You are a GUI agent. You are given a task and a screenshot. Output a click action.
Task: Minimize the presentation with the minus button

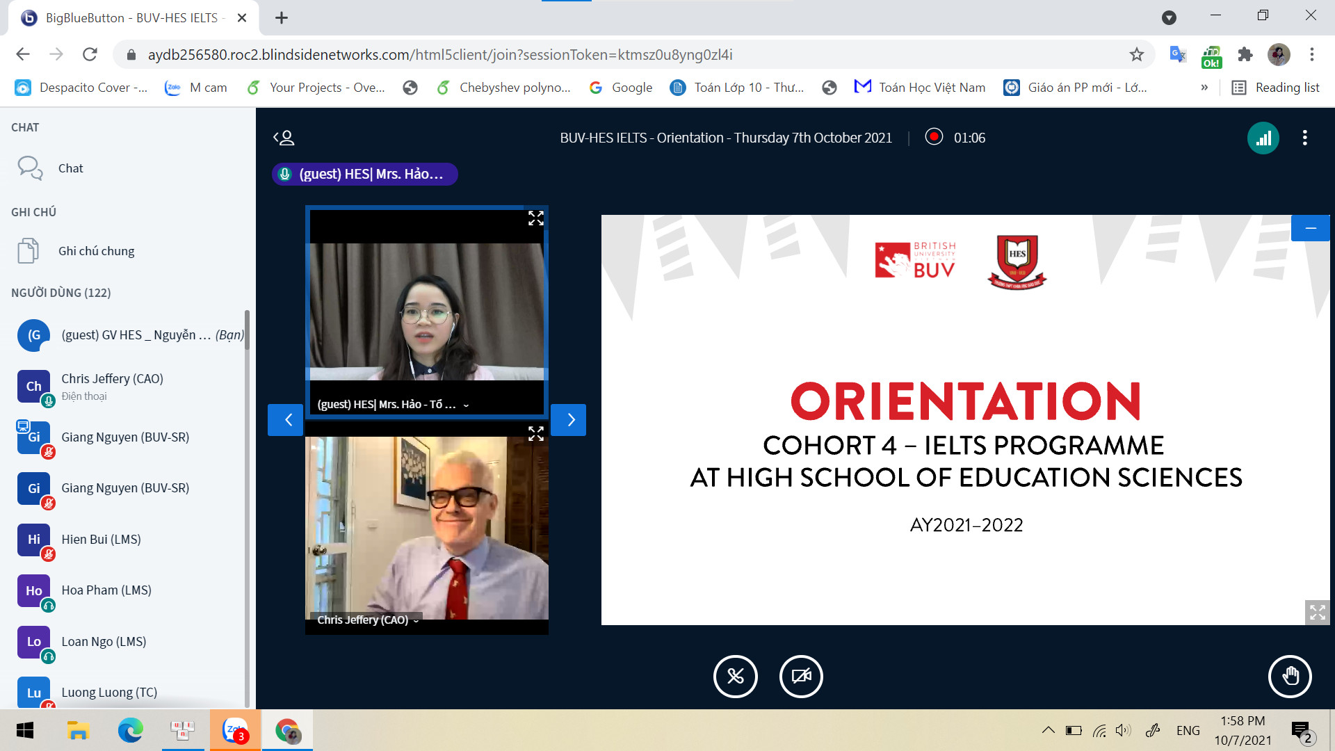coord(1310,228)
